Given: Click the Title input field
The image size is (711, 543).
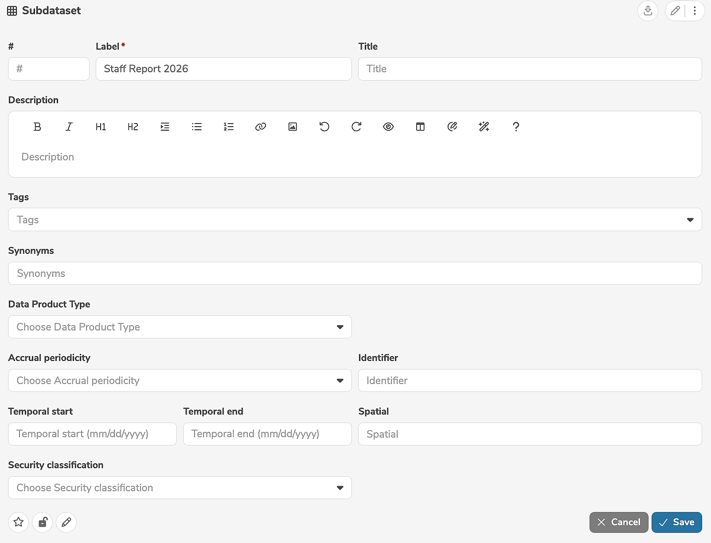Looking at the screenshot, I should (x=530, y=69).
